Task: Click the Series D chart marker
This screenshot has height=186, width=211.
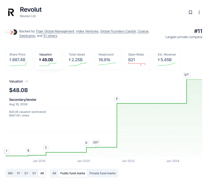Action: [86, 143]
